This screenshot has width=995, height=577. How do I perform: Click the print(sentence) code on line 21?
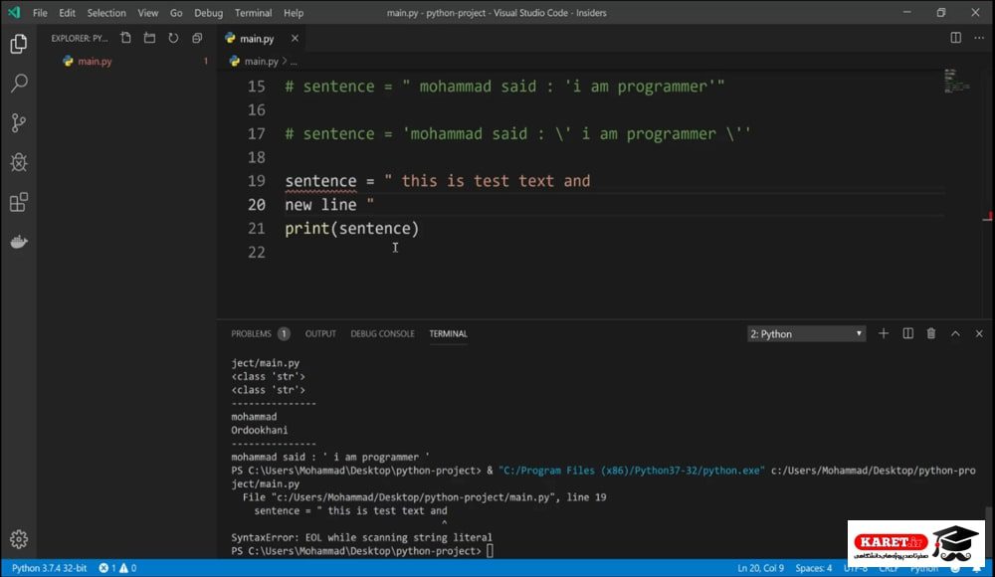[x=352, y=229]
